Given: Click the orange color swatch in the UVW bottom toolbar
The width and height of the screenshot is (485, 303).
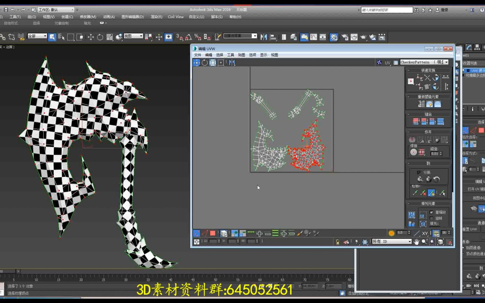Looking at the screenshot, I should click(x=391, y=233).
